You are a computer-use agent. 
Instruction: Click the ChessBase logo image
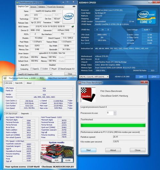tap(88, 95)
